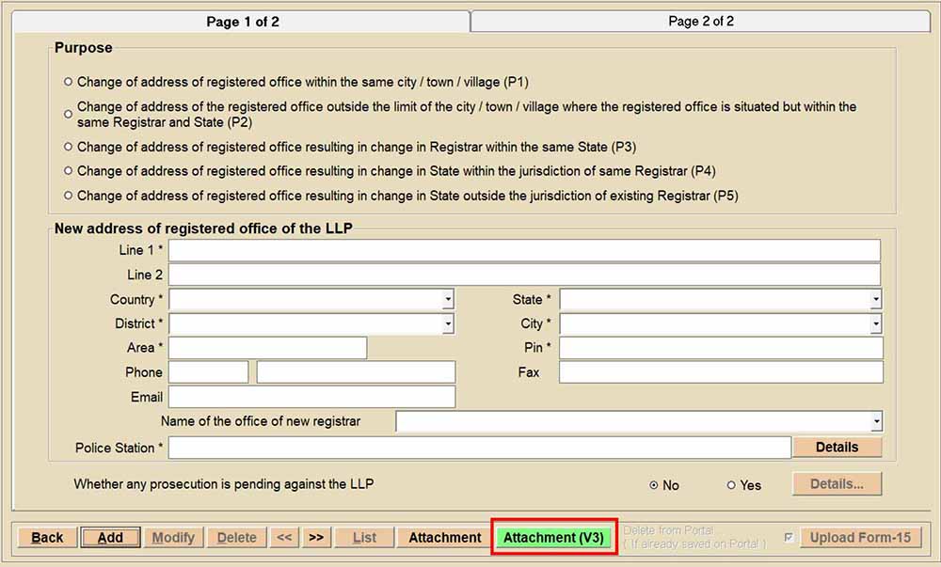Expand the State dropdown list
The image size is (941, 567).
click(875, 300)
